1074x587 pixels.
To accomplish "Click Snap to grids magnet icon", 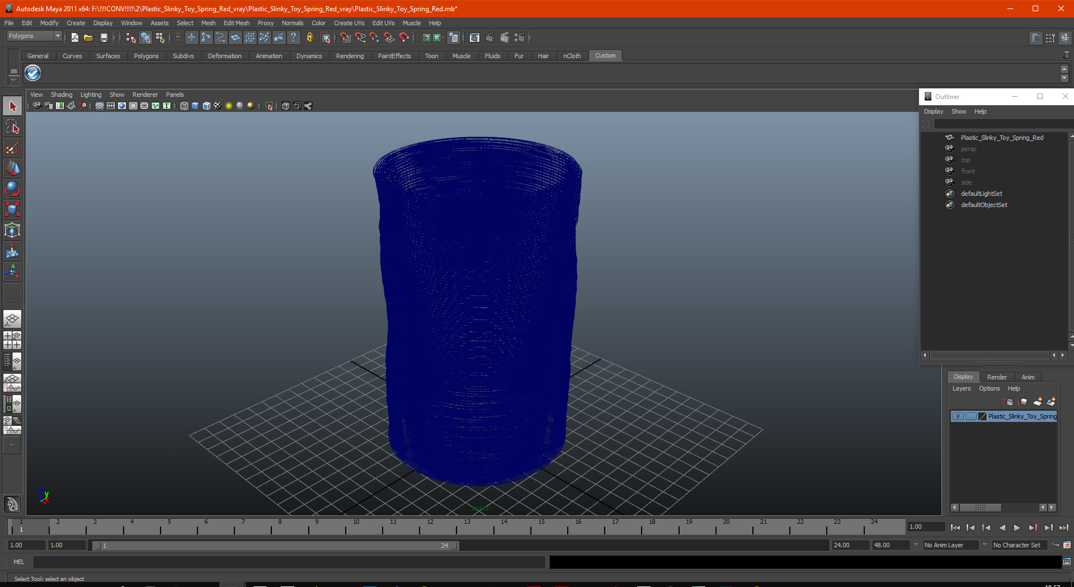I will tap(345, 37).
